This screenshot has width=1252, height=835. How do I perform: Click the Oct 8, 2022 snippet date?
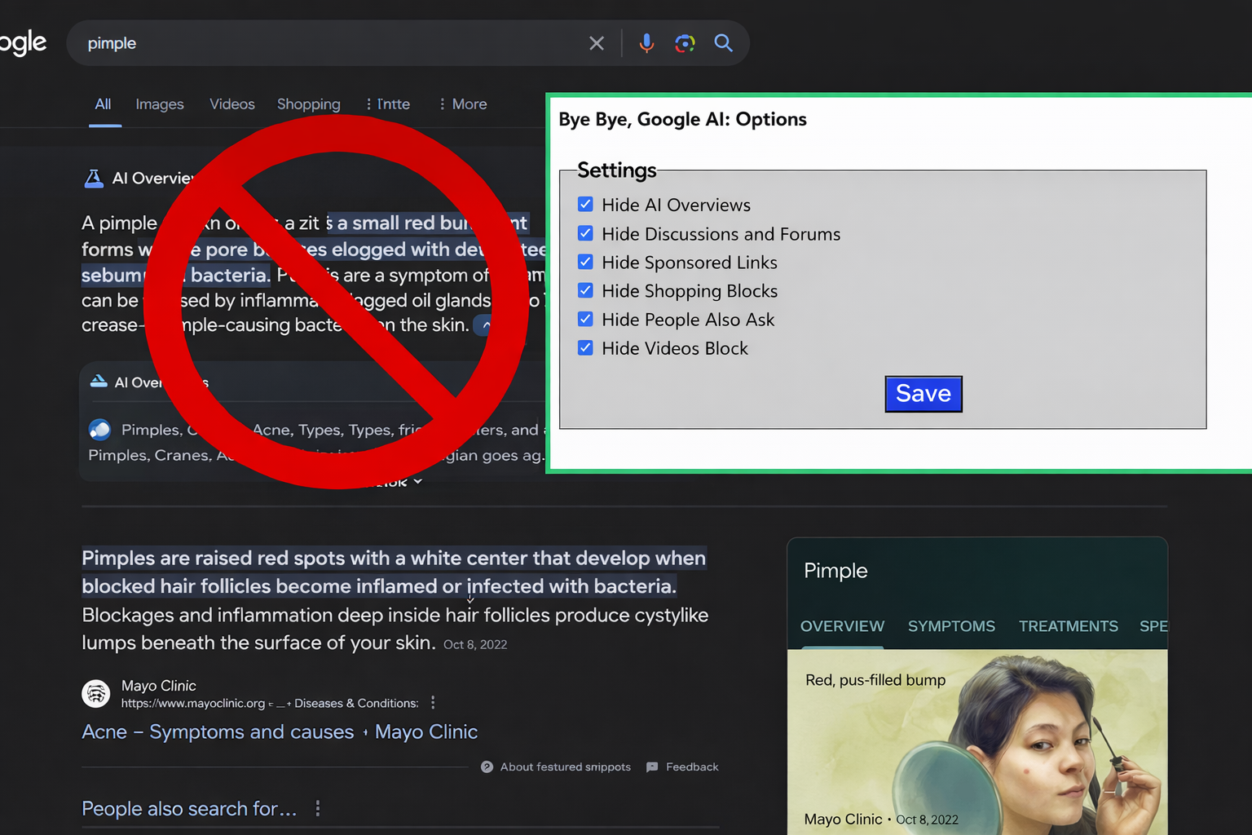pyautogui.click(x=475, y=644)
